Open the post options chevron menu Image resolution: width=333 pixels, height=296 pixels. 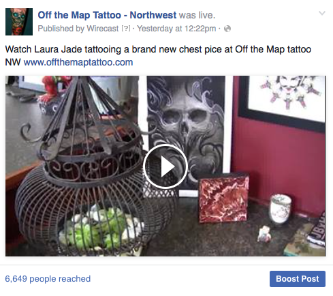(322, 13)
